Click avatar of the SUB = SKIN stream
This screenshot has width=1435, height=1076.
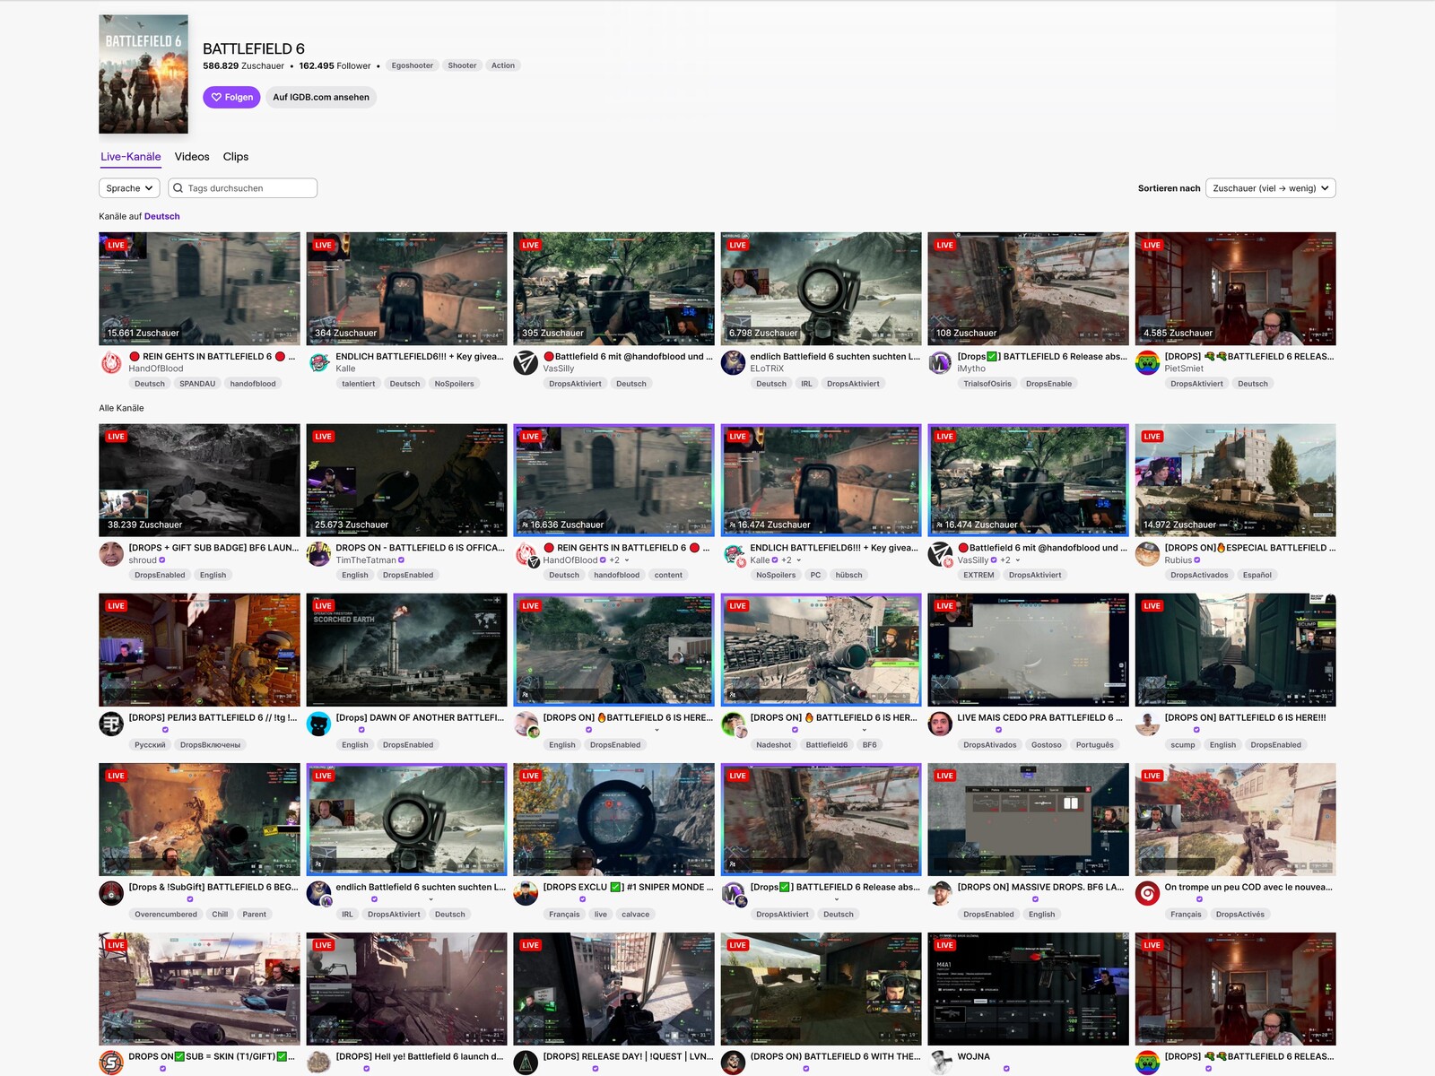pos(111,1063)
